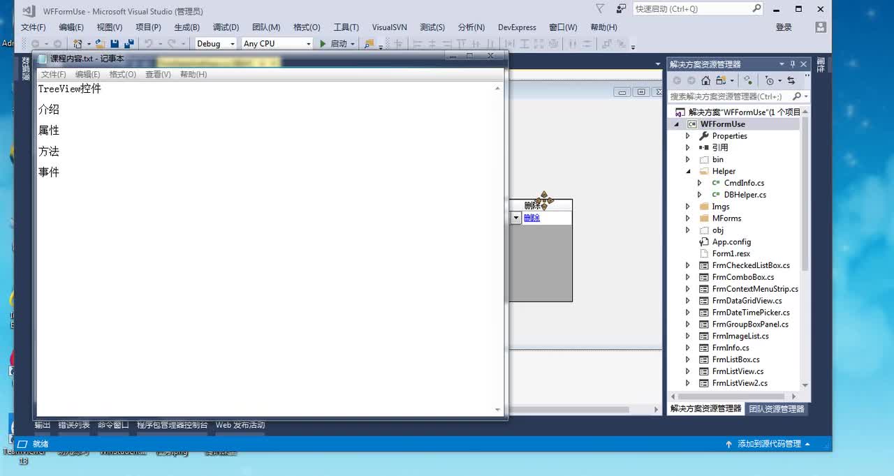Open the 程序包管理器控制台 tab
This screenshot has height=476, width=894.
click(172, 424)
